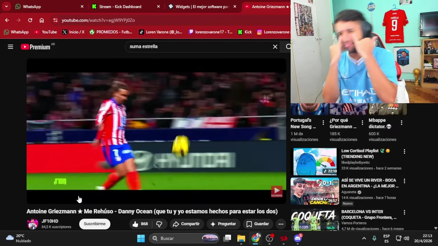The image size is (438, 246).
Task: Open the Portugal's New Song video title
Action: 303,123
